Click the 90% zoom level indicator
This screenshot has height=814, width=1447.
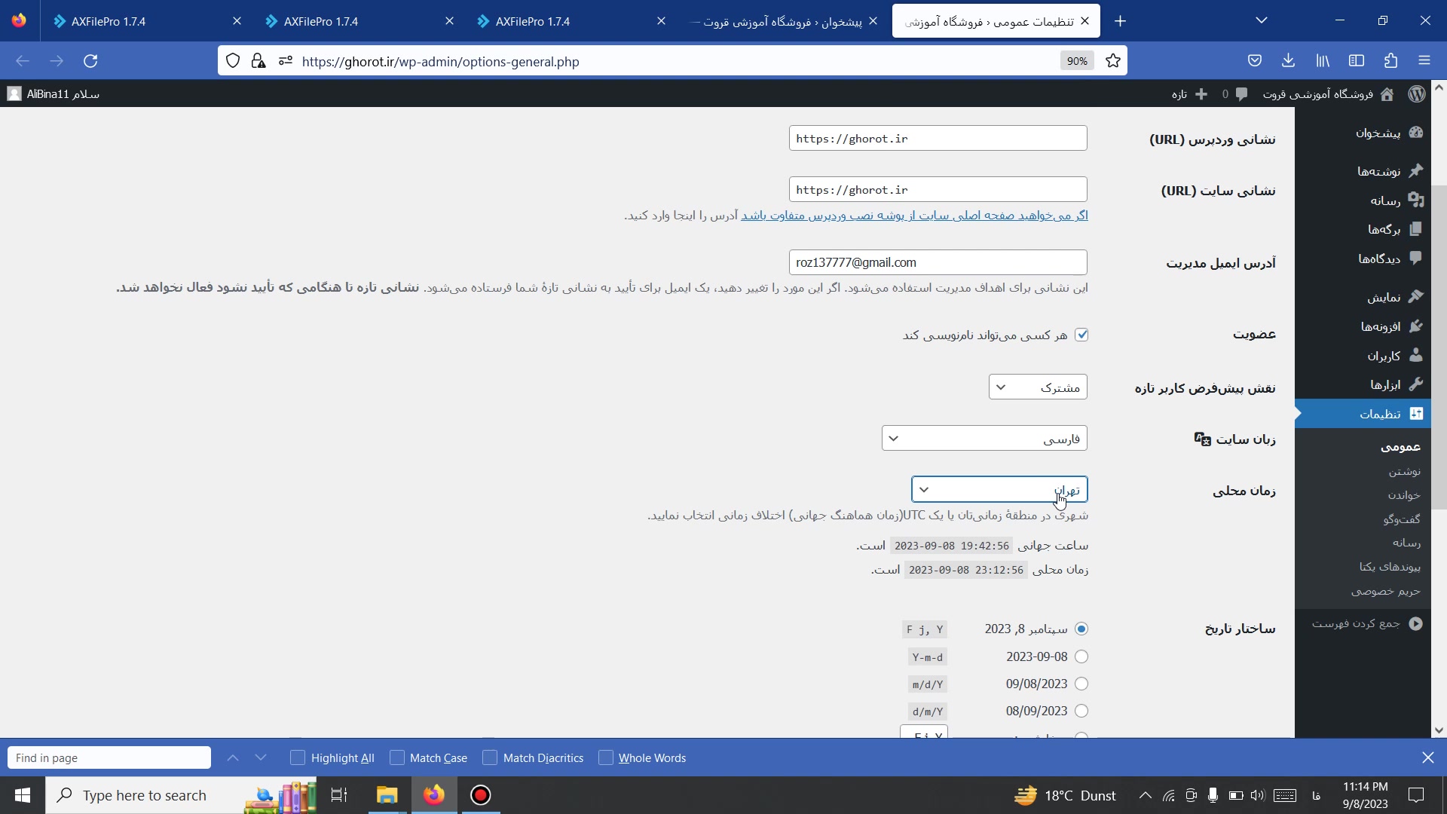[x=1077, y=61]
